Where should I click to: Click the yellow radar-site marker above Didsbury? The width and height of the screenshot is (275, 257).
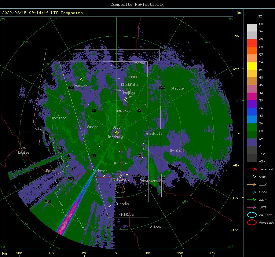click(x=117, y=133)
